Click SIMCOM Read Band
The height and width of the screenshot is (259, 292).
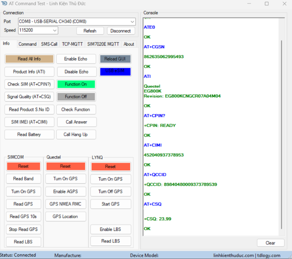pyautogui.click(x=24, y=178)
